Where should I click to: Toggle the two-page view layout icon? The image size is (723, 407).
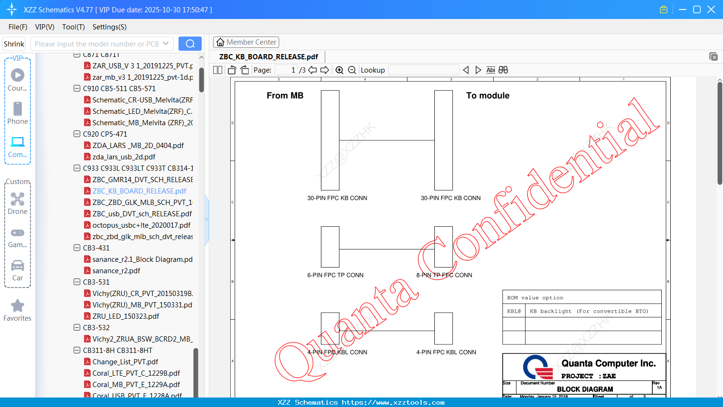[x=218, y=70]
